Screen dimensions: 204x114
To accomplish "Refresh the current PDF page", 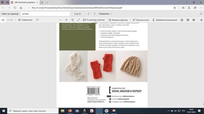I will (15, 8).
